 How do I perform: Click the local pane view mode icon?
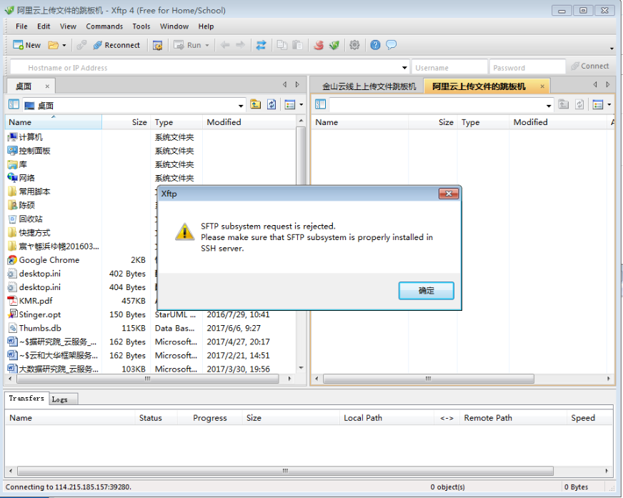point(290,104)
